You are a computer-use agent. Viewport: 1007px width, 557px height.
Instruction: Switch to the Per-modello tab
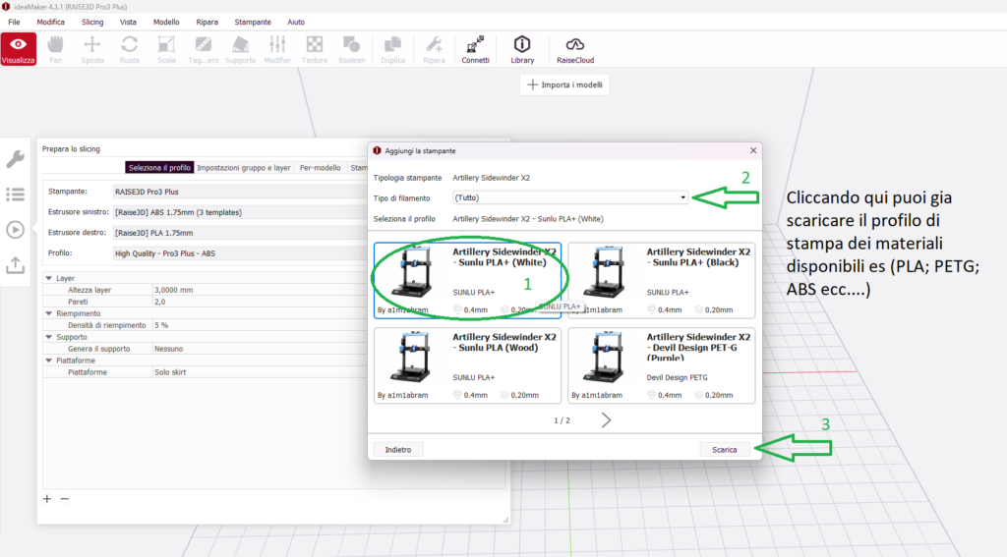[x=320, y=167]
